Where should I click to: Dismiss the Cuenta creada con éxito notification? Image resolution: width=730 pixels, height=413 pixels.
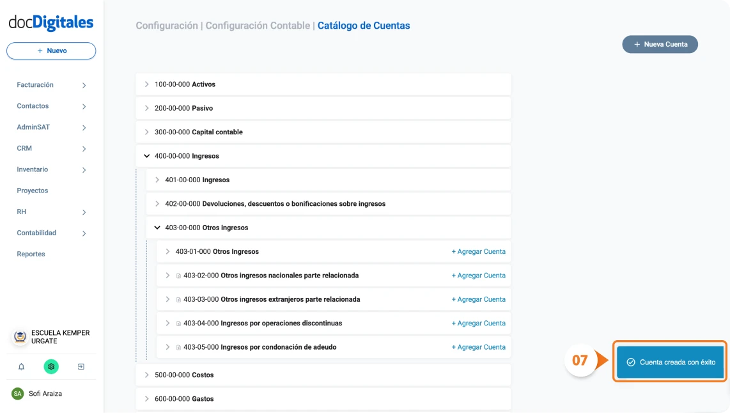[669, 361]
